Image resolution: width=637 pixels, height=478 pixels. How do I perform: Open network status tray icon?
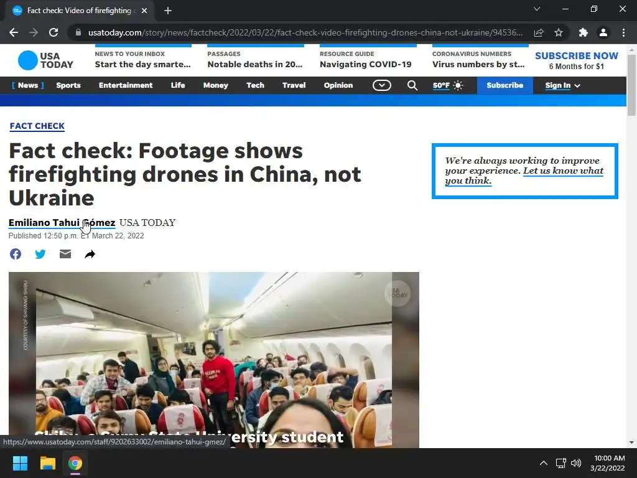[561, 463]
